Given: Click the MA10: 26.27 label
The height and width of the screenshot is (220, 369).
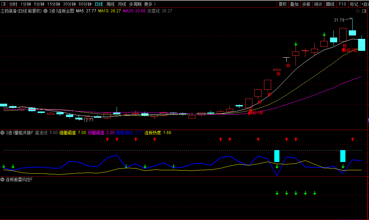Looking at the screenshot, I should click(x=109, y=11).
